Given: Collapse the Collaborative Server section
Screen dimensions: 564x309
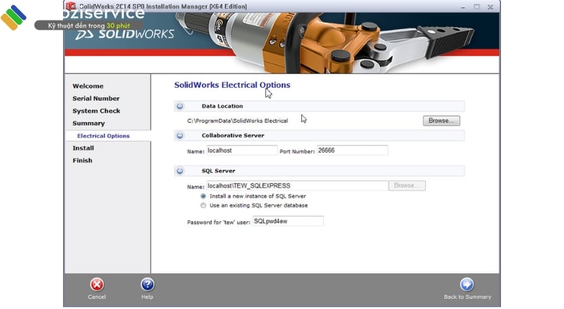Looking at the screenshot, I should pos(180,136).
